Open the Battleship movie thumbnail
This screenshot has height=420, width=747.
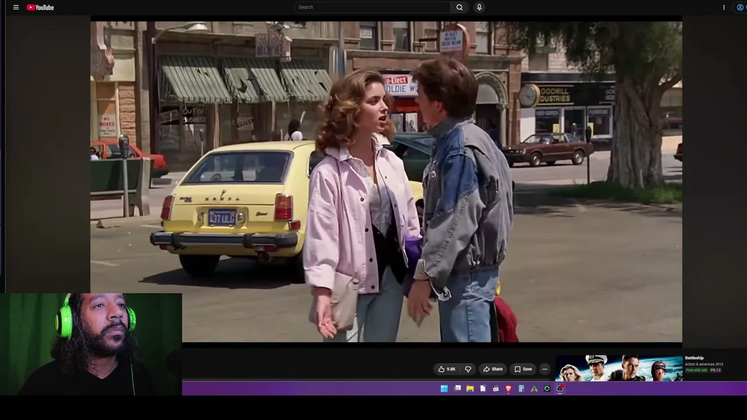[618, 367]
